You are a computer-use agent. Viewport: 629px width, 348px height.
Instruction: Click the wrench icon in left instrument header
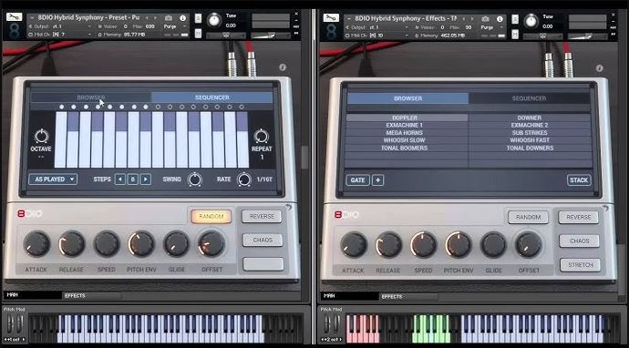14,16
